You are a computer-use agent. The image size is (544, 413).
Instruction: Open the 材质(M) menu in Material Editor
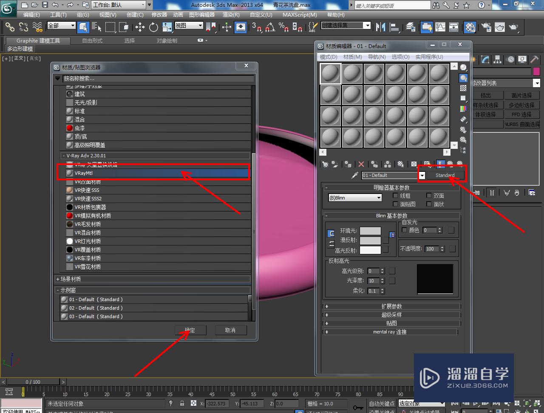[352, 57]
